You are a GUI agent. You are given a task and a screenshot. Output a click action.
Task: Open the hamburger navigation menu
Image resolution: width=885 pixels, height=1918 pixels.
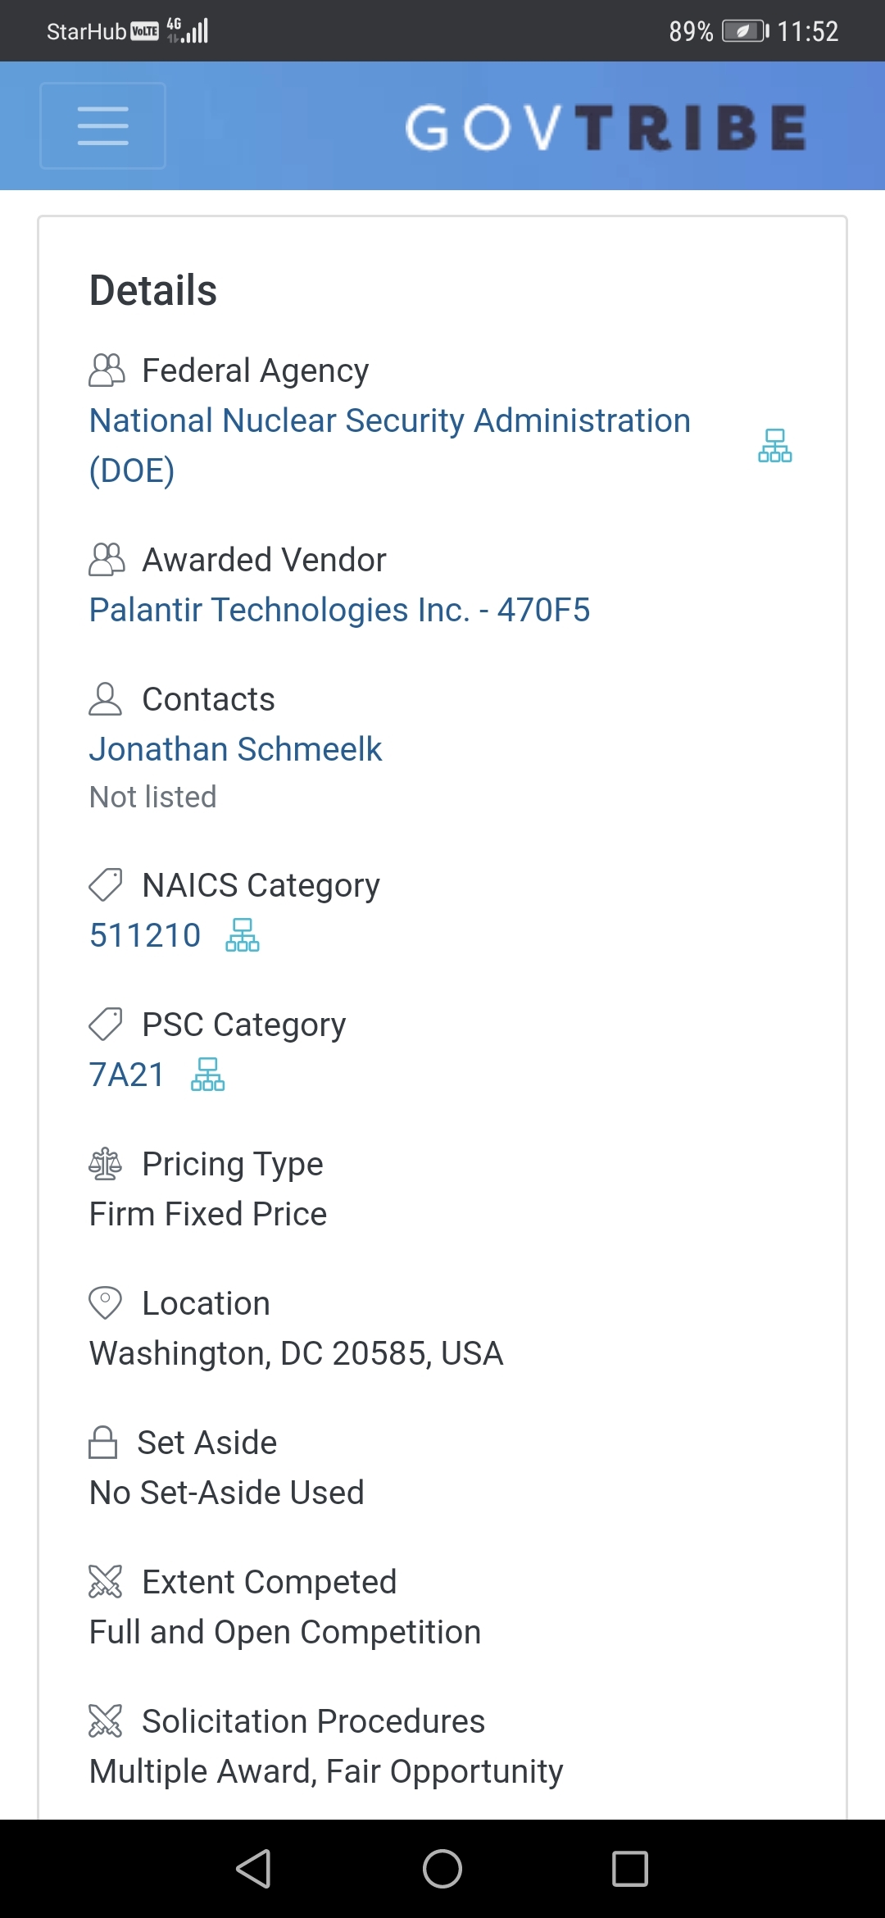(103, 125)
